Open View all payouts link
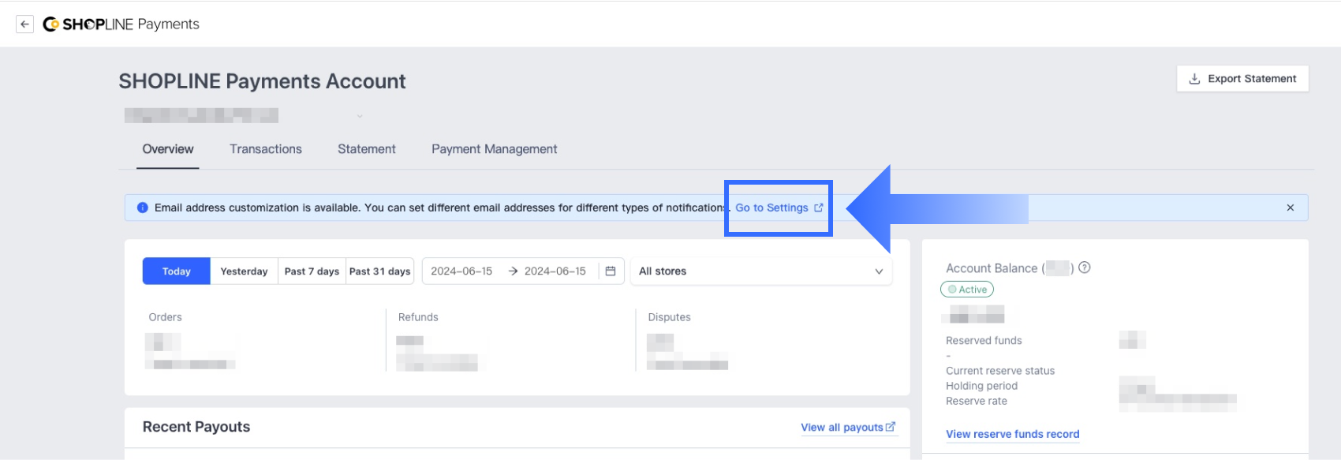 click(x=848, y=428)
